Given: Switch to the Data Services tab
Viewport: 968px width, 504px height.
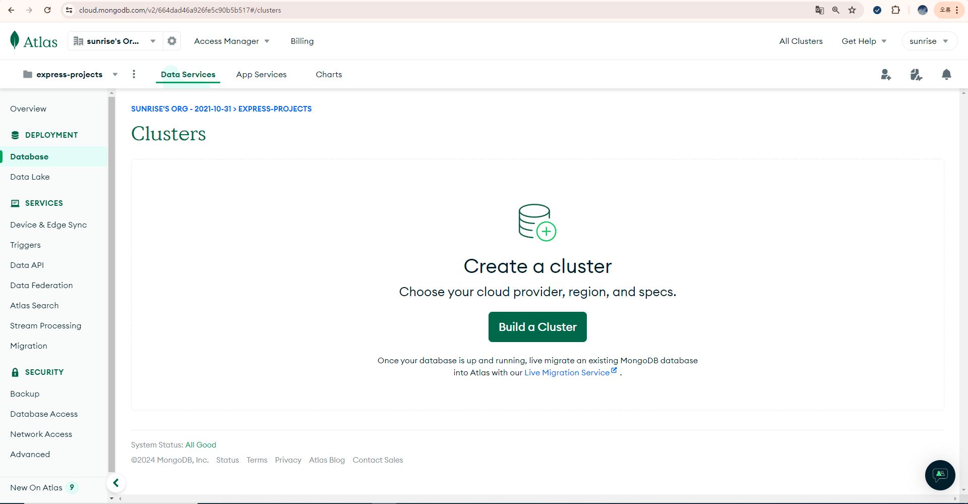Looking at the screenshot, I should (188, 74).
